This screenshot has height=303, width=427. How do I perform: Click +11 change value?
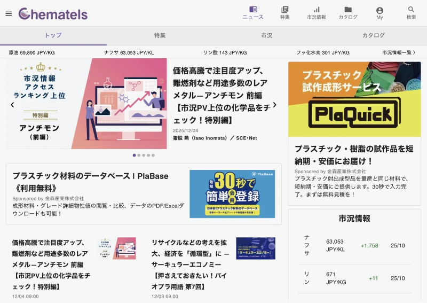pos(373,278)
